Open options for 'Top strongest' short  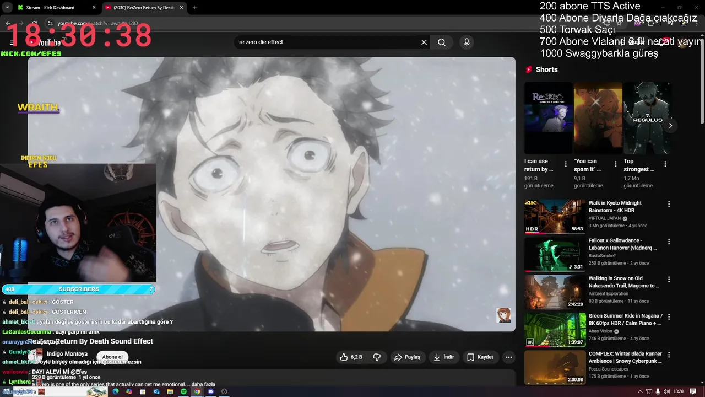(665, 164)
